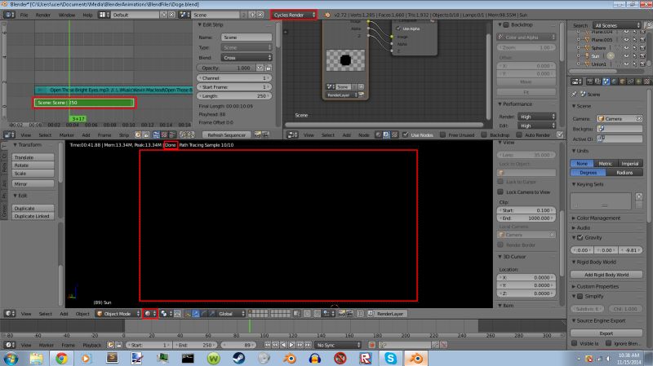This screenshot has width=653, height=366.
Task: Click the Blender info editor type icon
Action: point(7,15)
